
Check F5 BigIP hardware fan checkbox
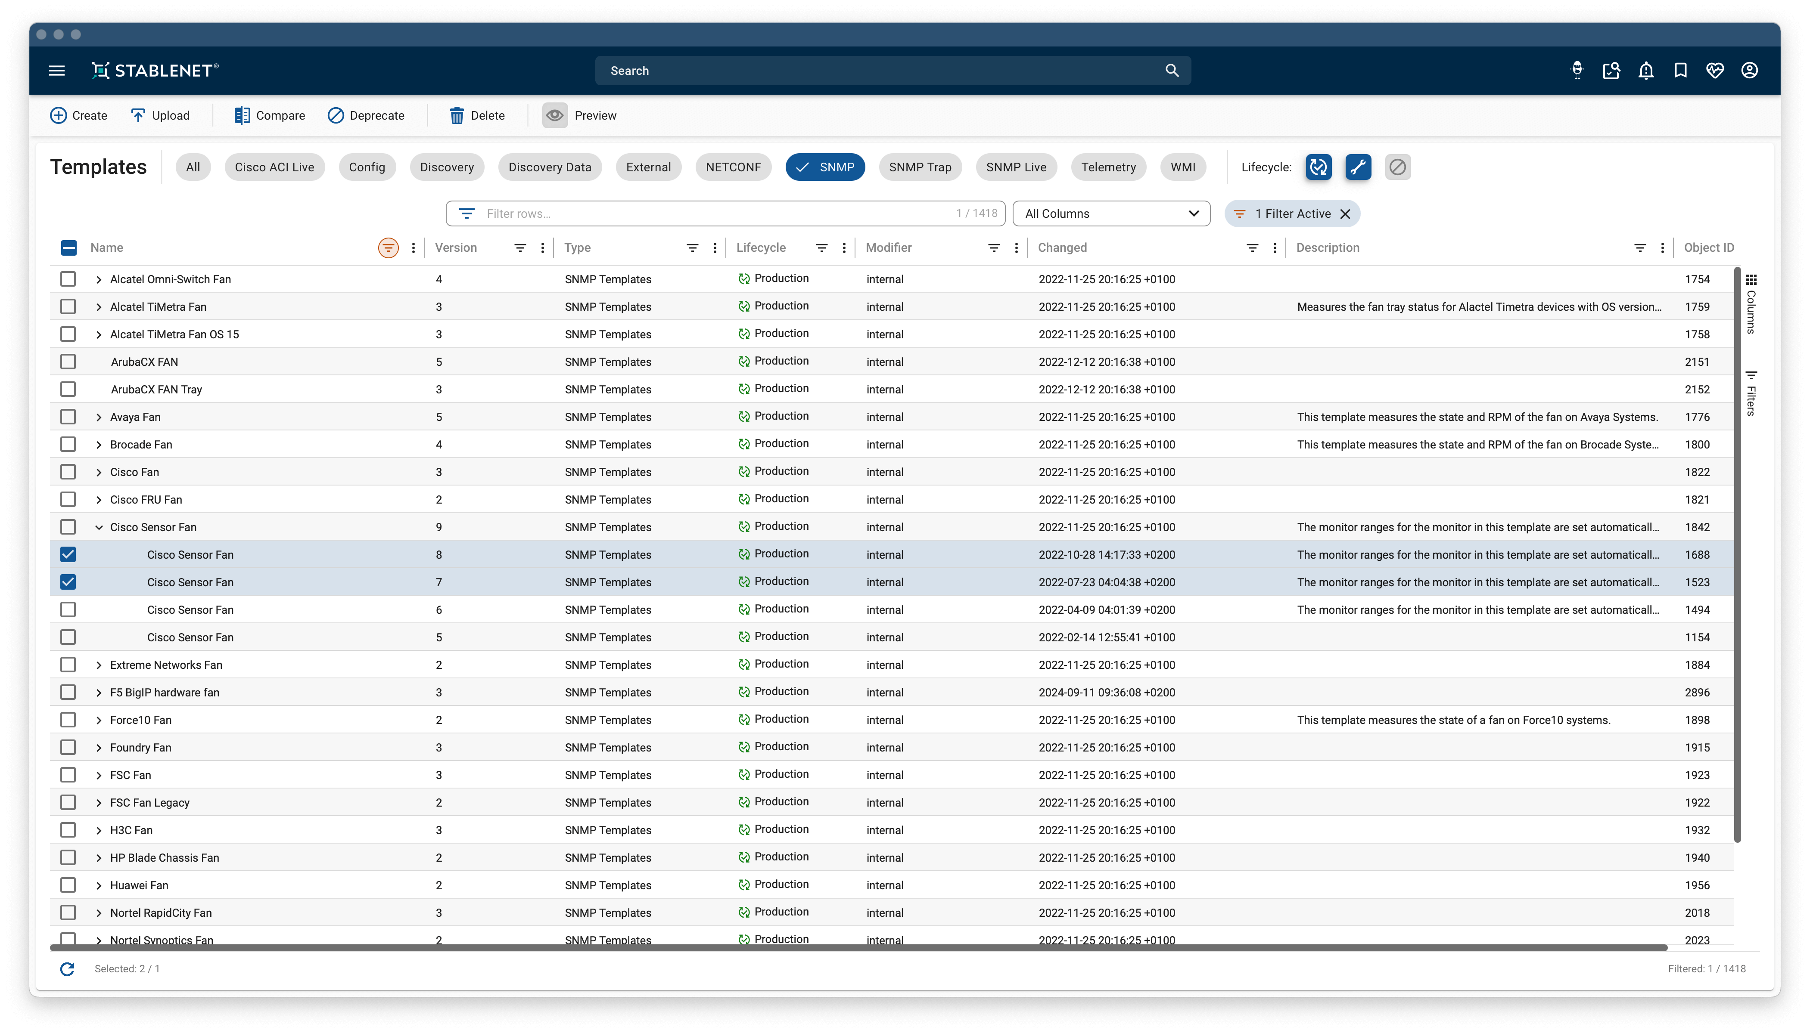(68, 692)
